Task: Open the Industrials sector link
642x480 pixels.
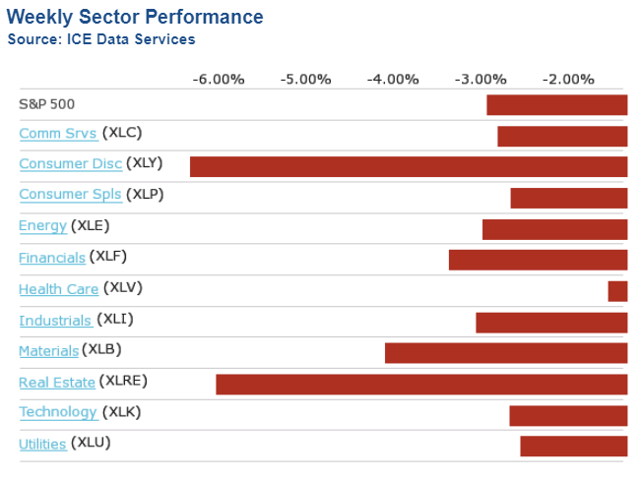Action: click(55, 321)
